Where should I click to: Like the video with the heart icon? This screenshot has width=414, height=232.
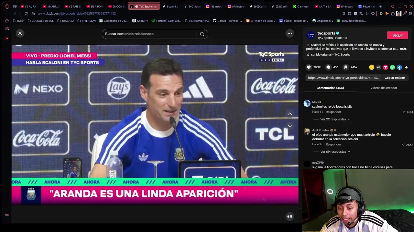[x=309, y=67]
